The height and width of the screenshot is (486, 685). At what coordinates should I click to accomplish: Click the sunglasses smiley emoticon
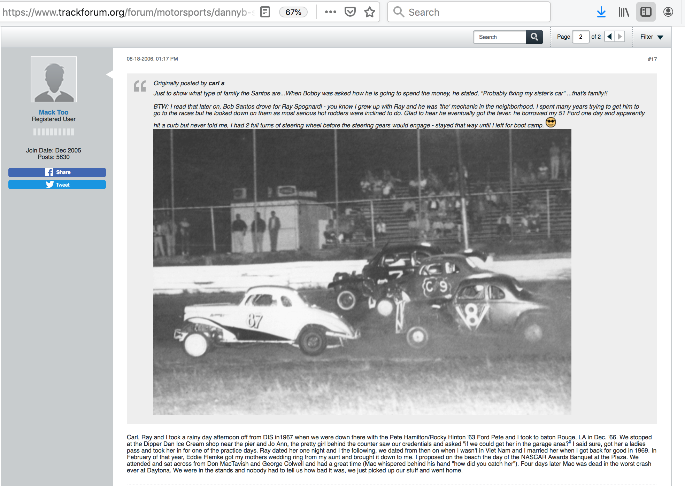pos(551,123)
